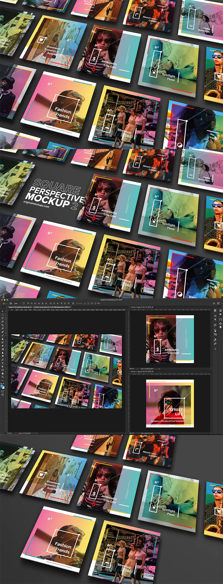Open the Paths panel icon in the dock
223x584 pixels.
coord(221,320)
